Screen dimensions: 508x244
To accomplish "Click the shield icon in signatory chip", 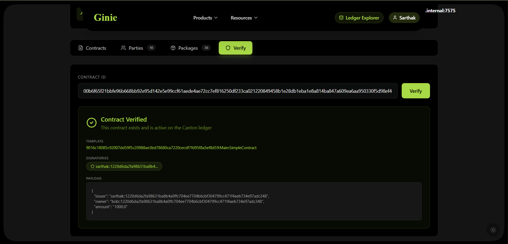I will pos(92,166).
